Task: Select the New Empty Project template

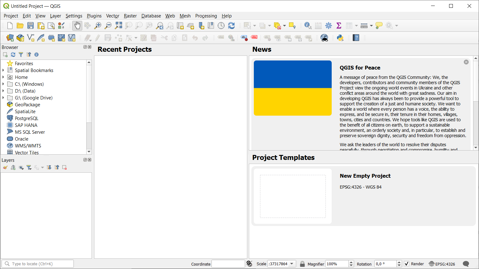Action: point(364,196)
